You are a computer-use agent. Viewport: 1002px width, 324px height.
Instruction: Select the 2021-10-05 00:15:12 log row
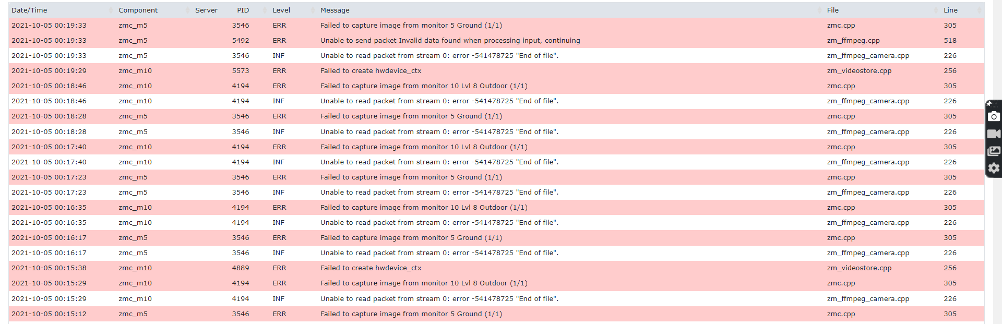(496, 314)
